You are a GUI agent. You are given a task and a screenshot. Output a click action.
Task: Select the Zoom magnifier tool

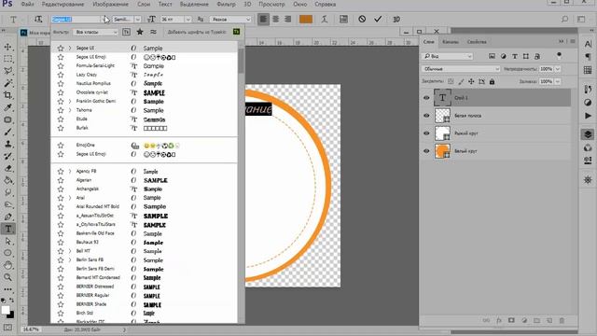(7, 277)
